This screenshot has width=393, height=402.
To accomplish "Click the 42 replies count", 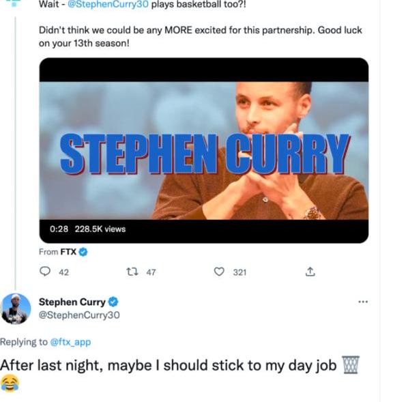I will (64, 272).
